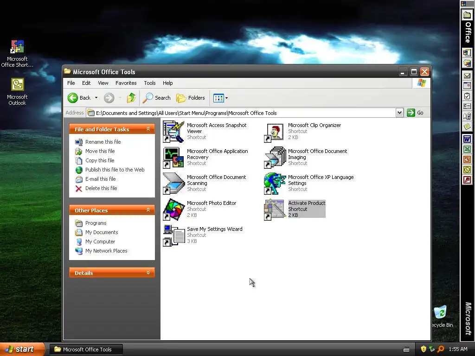Open the View menu
Screen dimensions: 475x356
(103, 83)
